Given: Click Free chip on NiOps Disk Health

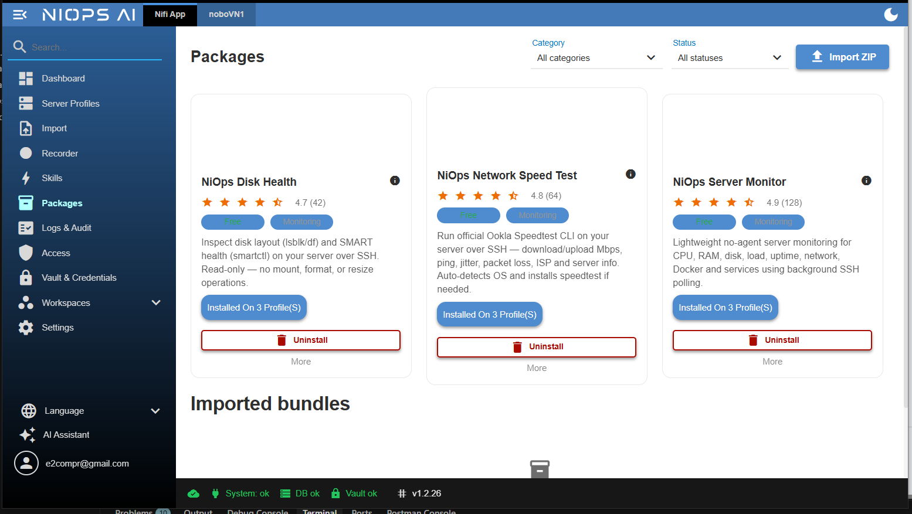Looking at the screenshot, I should [233, 222].
